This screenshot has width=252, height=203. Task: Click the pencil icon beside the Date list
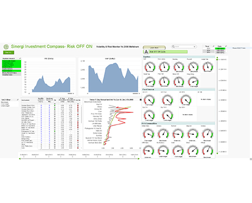[226, 47]
